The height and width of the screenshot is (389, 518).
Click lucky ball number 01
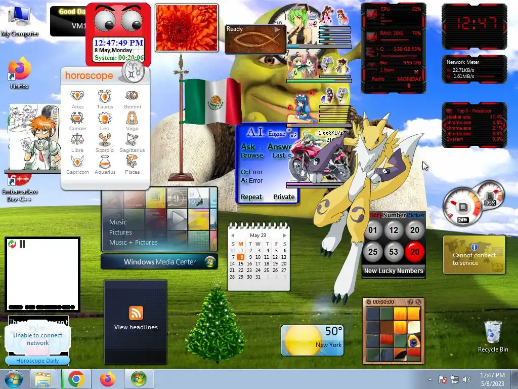click(373, 230)
